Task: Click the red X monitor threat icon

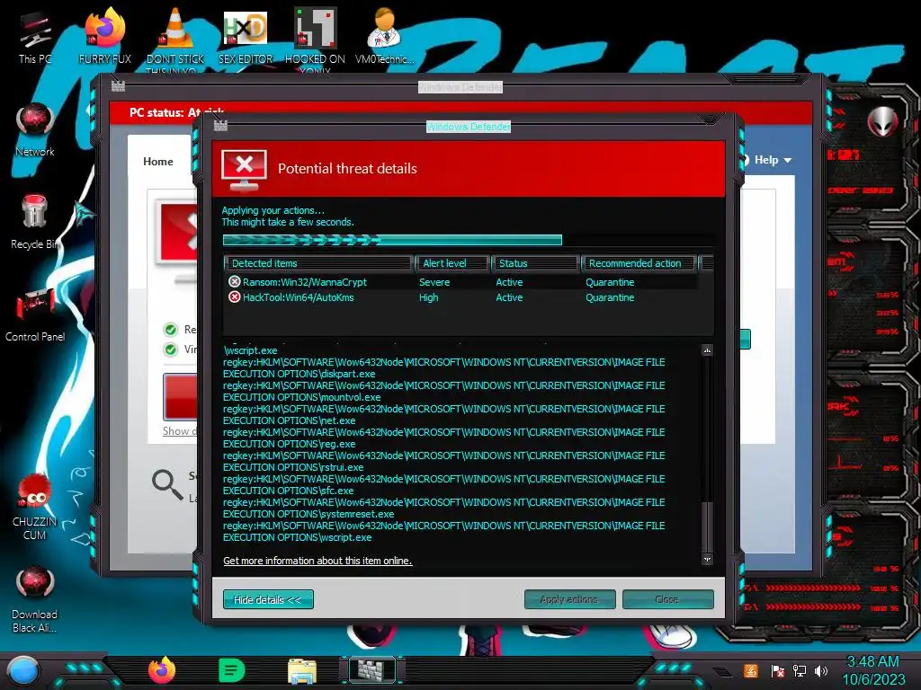Action: tap(244, 170)
